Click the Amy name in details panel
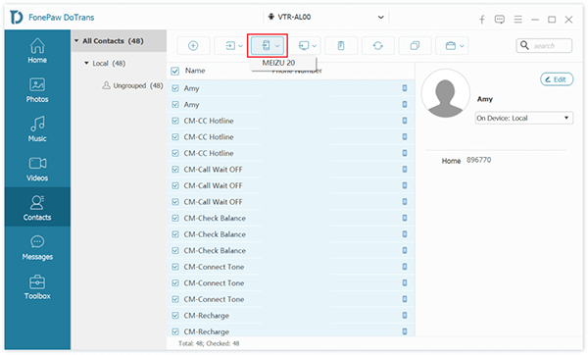Viewport: 588px width, 355px height. tap(485, 99)
